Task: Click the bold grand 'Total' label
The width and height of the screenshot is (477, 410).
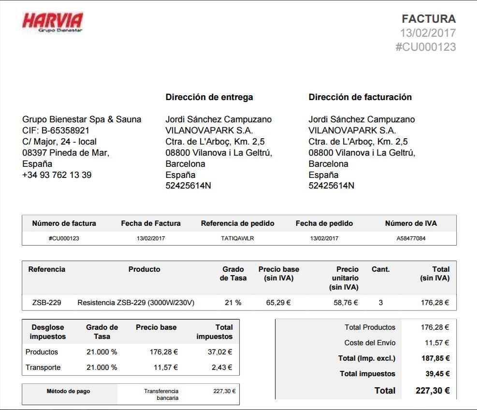Action: coord(385,391)
